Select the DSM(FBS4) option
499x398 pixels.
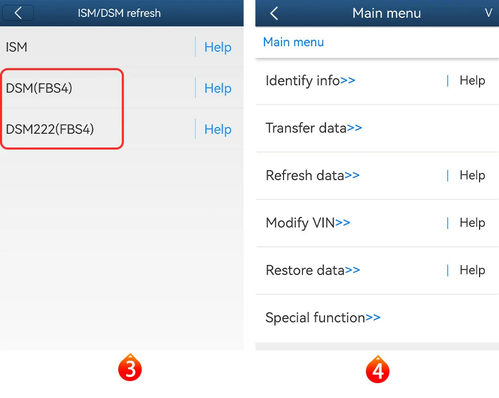pyautogui.click(x=39, y=88)
